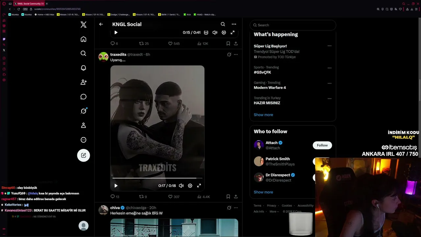Open the Dodge / Challenger bookmark
Image resolution: width=421 pixels, height=237 pixels.
click(119, 14)
